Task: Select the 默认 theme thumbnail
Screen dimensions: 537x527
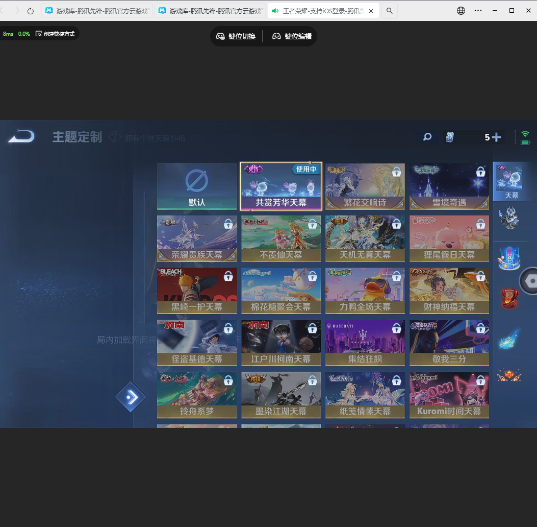Action: pos(196,186)
